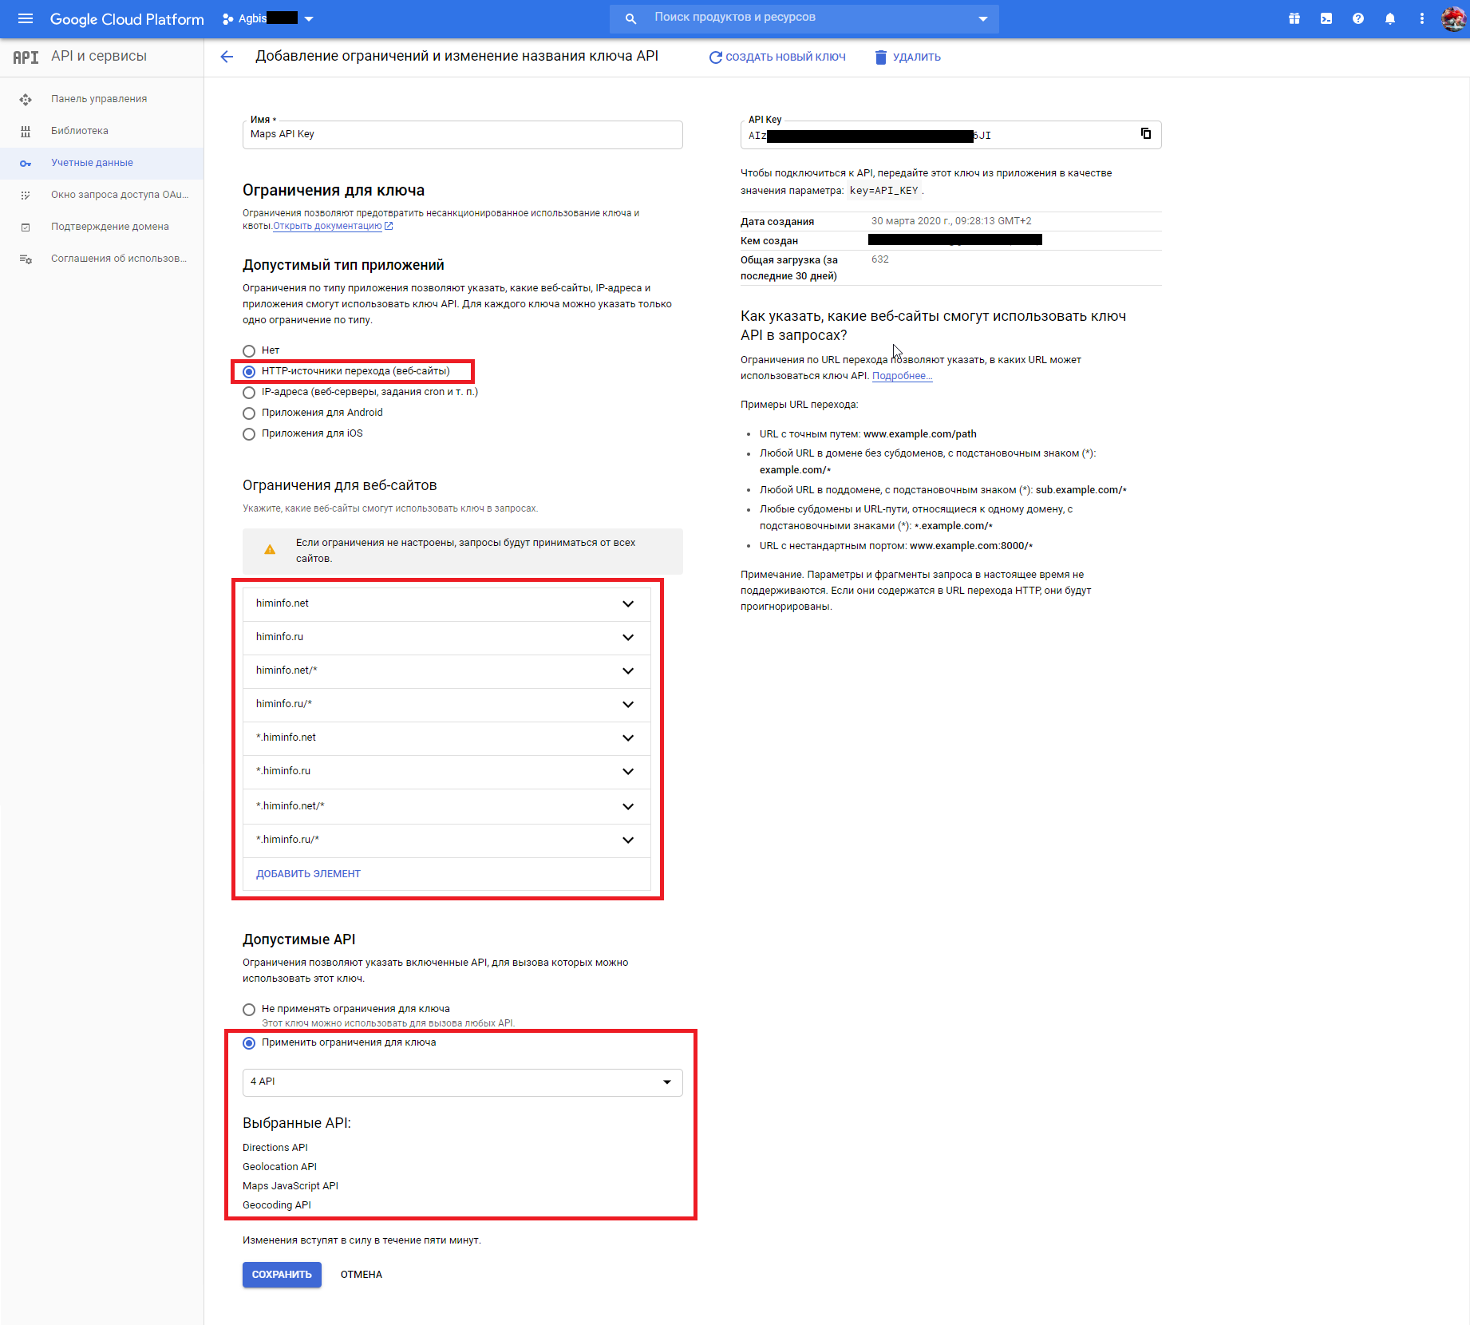Click 'СОЗДАТЬ НОВЫЙ КЛЮЧ' button
Image resolution: width=1470 pixels, height=1325 pixels.
[x=777, y=57]
